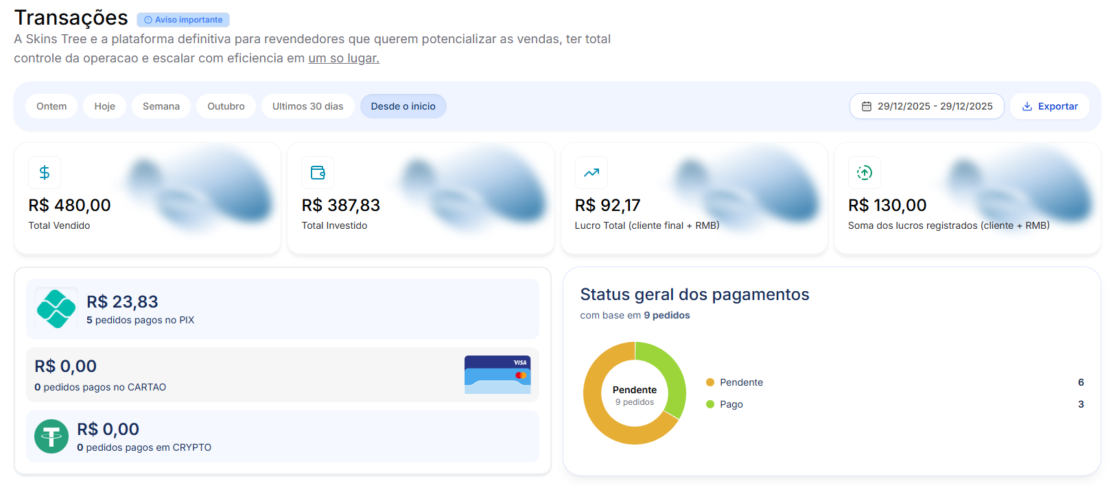Click the orange Pendente legend dot
This screenshot has width=1113, height=485.
(x=710, y=382)
